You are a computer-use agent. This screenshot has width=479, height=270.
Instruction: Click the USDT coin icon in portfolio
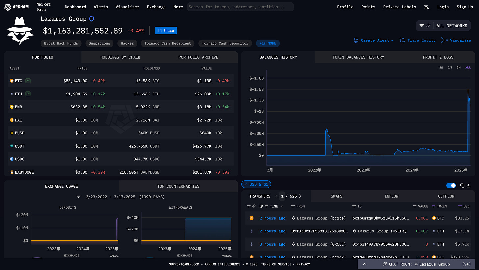[x=12, y=146]
